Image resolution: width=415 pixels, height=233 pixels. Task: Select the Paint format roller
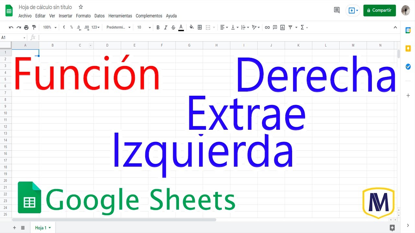(34, 28)
